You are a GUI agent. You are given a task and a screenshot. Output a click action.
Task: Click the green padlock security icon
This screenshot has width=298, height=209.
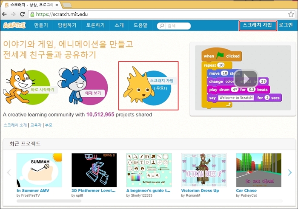click(x=32, y=14)
